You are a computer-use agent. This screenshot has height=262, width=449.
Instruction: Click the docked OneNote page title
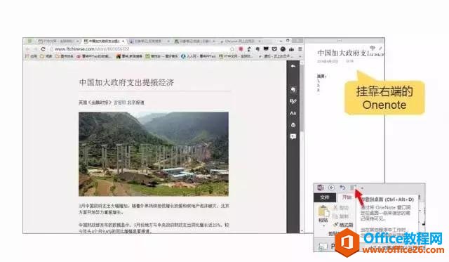coord(351,53)
